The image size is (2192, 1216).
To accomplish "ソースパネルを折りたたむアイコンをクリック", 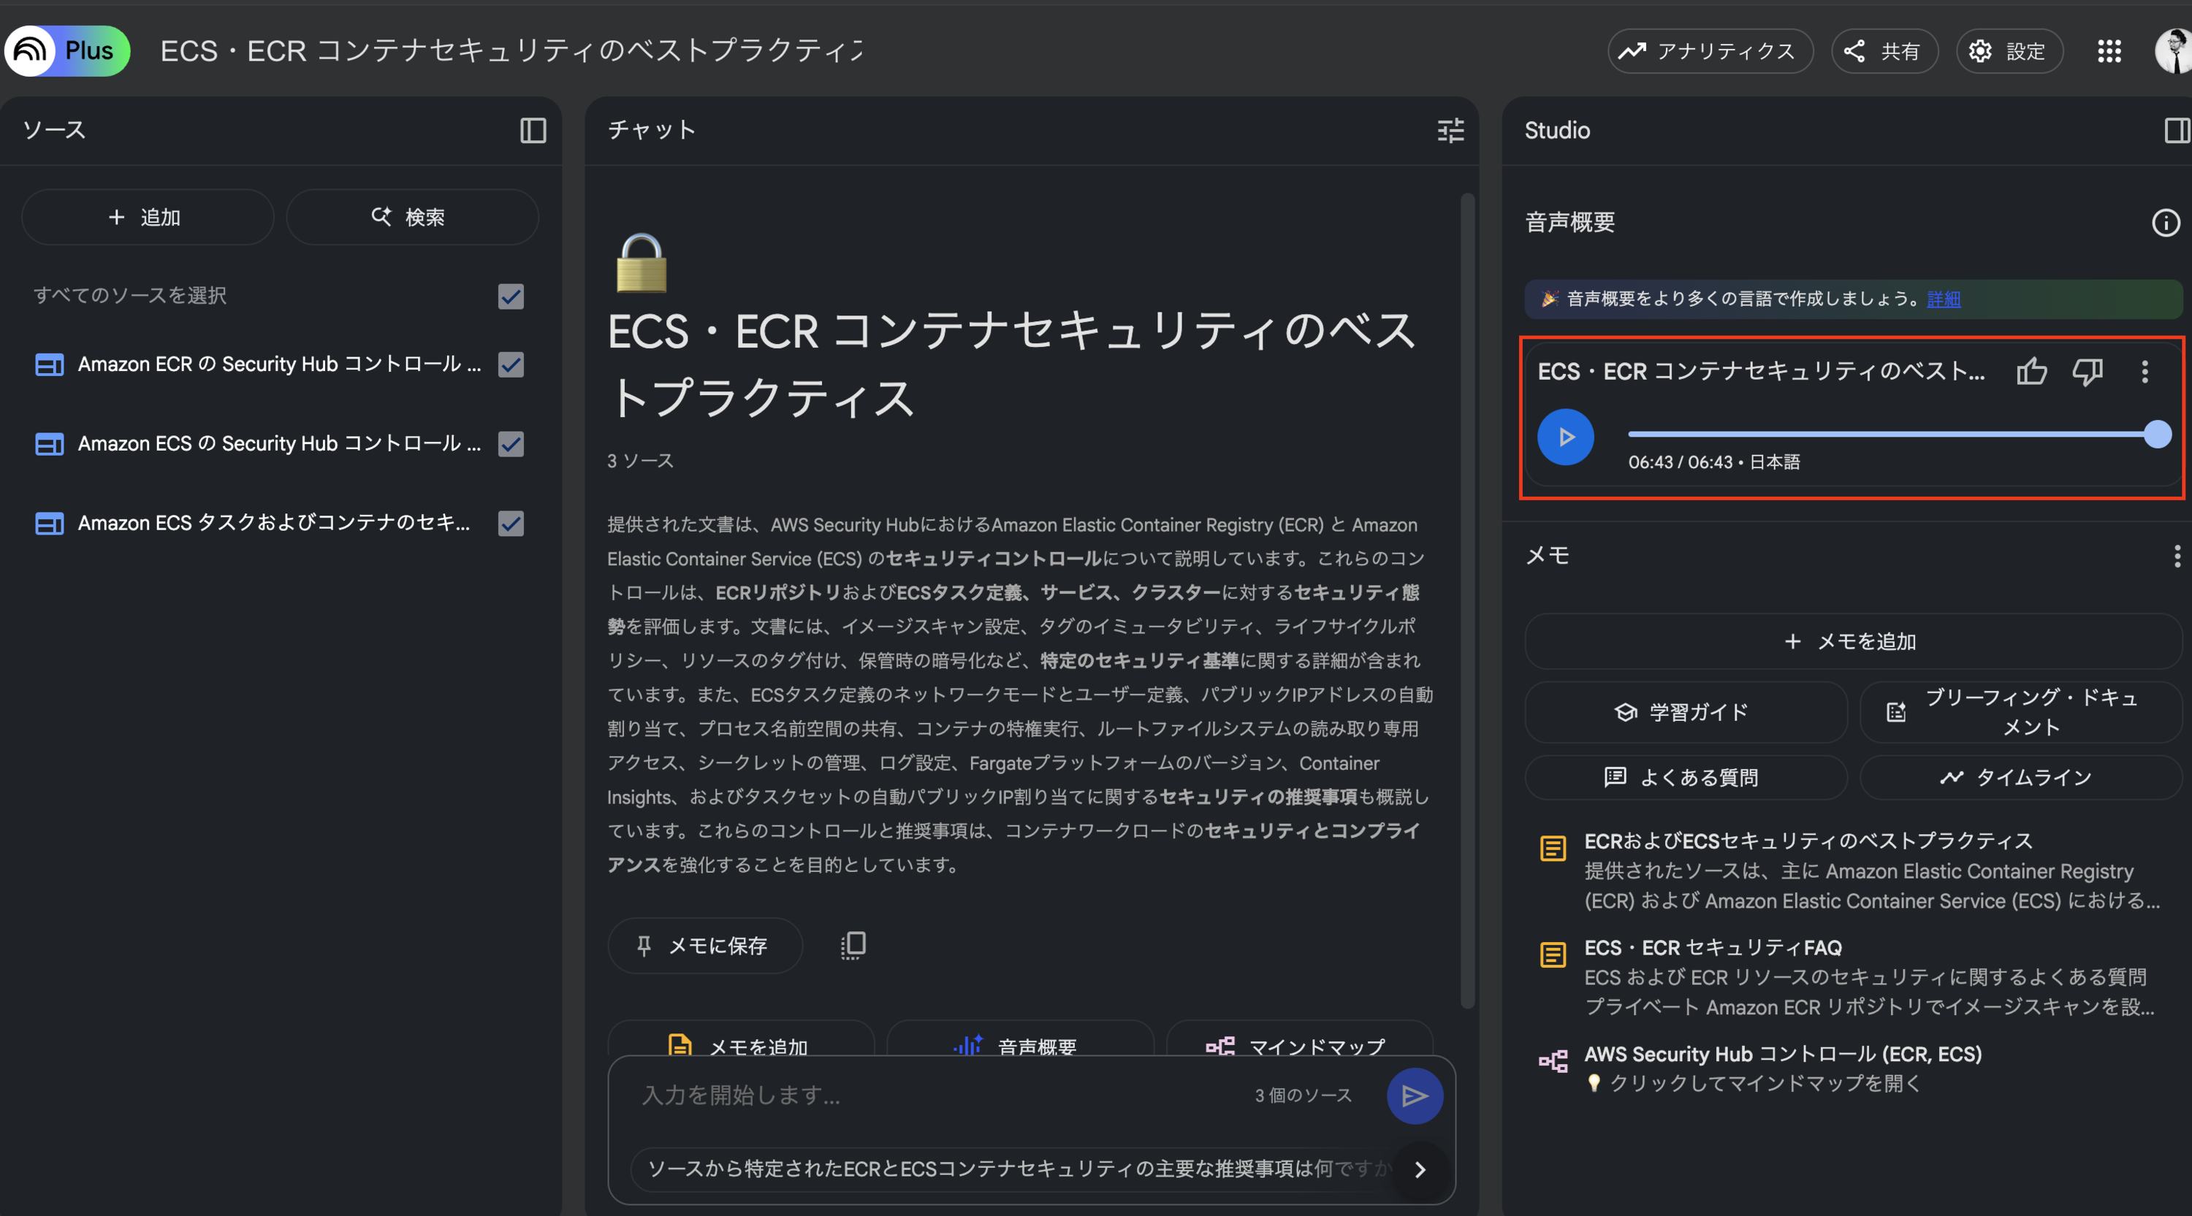I will coord(533,130).
